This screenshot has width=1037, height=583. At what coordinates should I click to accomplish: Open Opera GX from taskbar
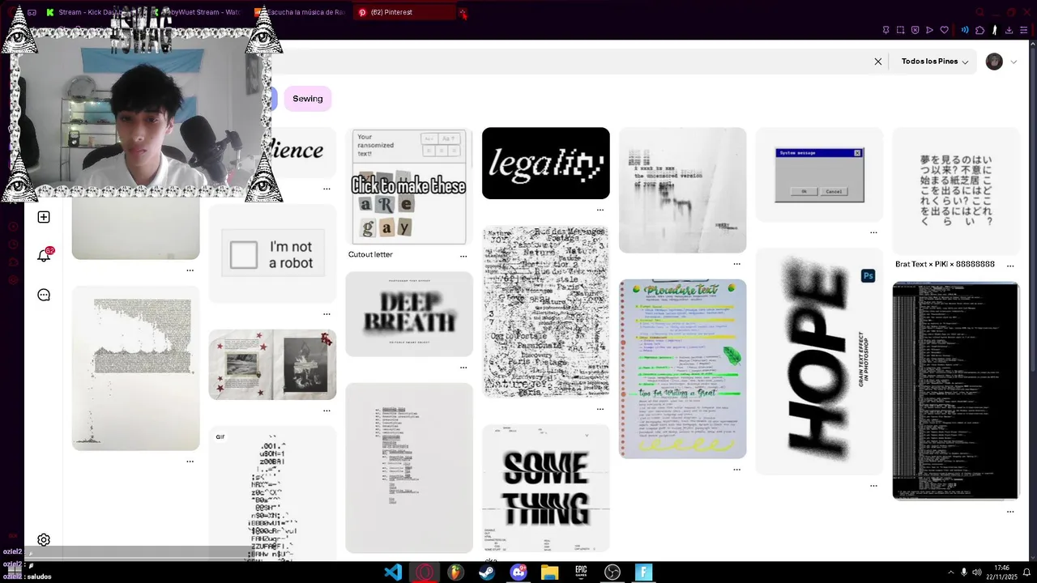tap(424, 572)
